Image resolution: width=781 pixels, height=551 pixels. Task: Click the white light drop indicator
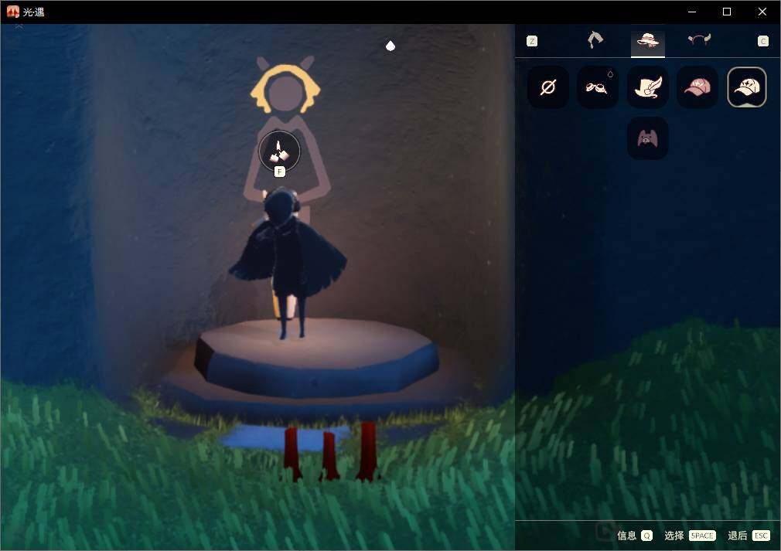coord(390,46)
